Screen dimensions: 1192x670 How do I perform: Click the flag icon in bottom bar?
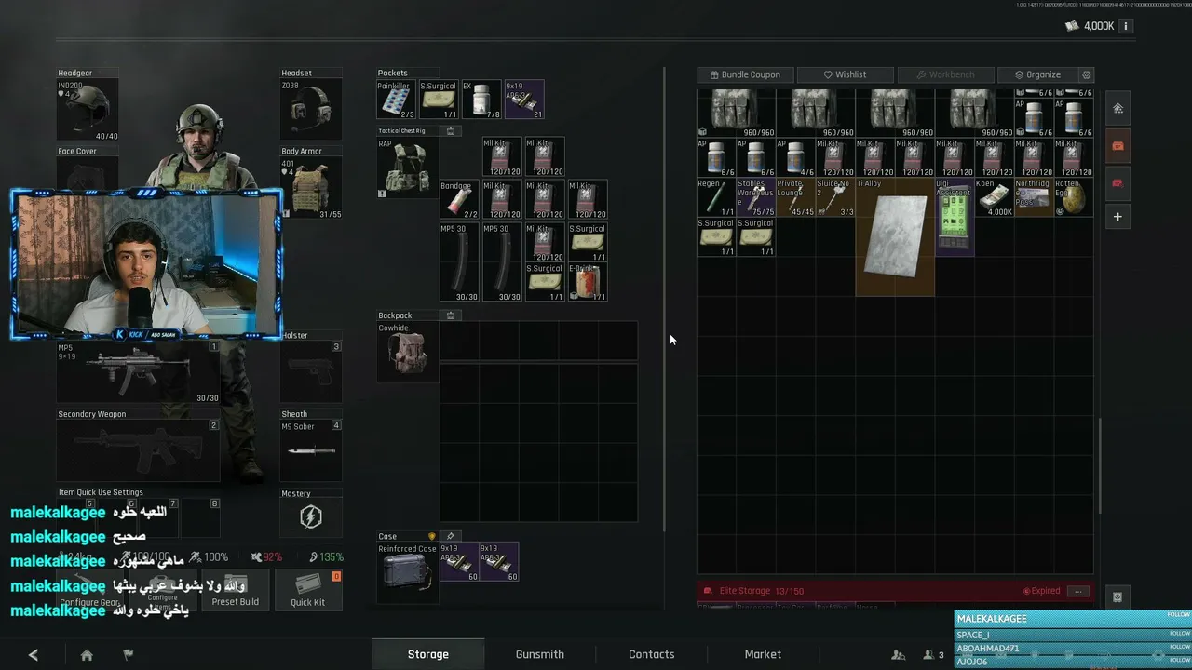[x=129, y=654]
